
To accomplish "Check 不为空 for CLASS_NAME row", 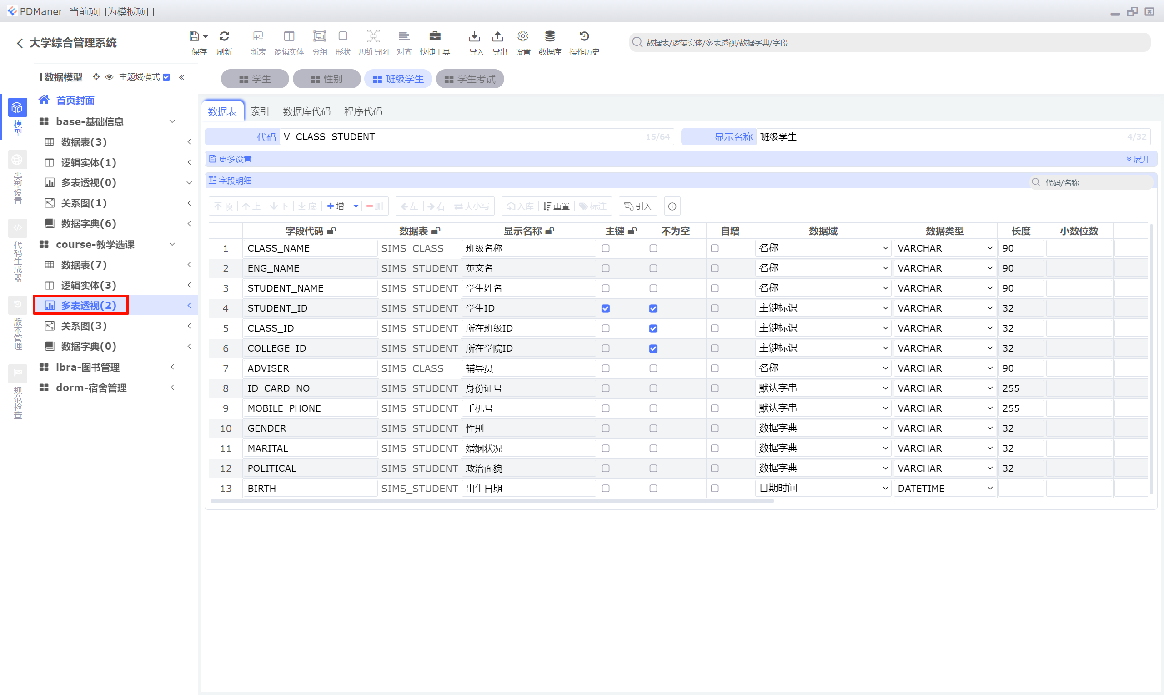I will (x=653, y=249).
